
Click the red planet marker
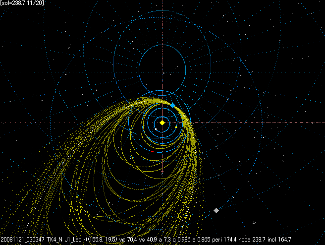coord(153,152)
